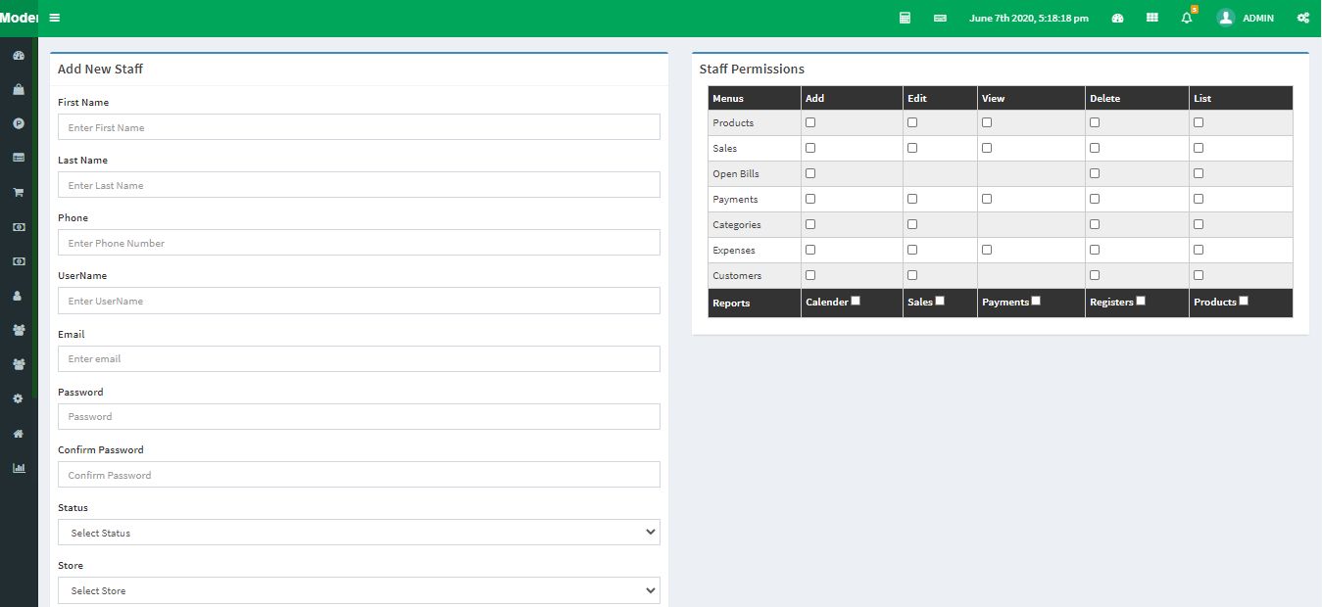This screenshot has width=1322, height=607.
Task: Open the single user icon in sidebar
Action: pos(18,296)
